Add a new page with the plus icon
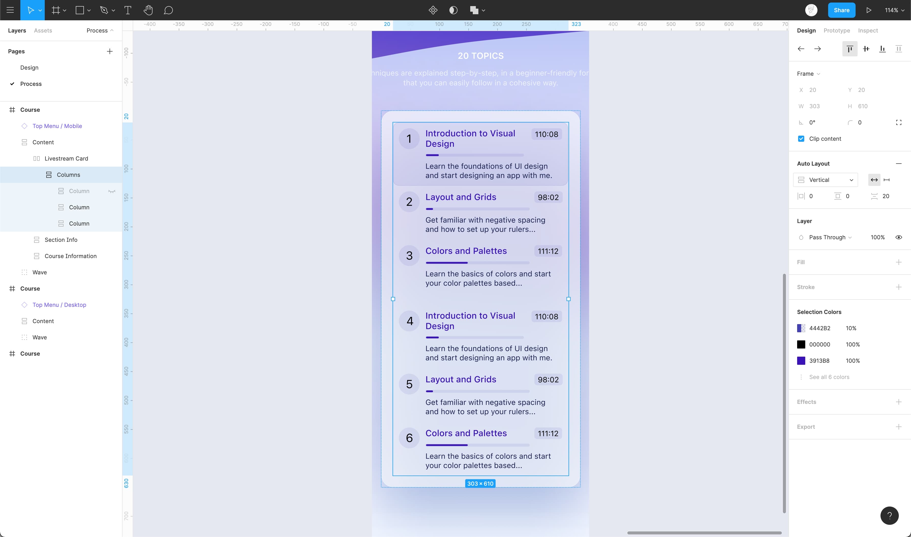Viewport: 911px width, 537px height. (110, 51)
